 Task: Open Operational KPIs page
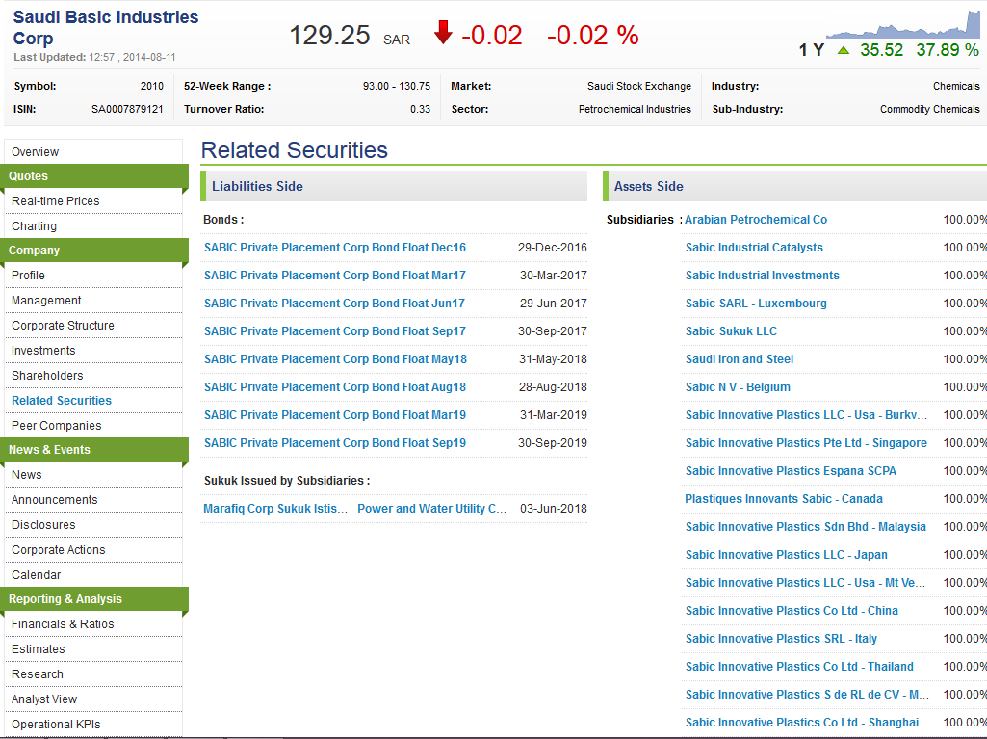point(56,725)
